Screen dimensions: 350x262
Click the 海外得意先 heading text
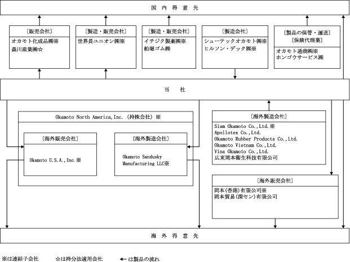(175, 236)
